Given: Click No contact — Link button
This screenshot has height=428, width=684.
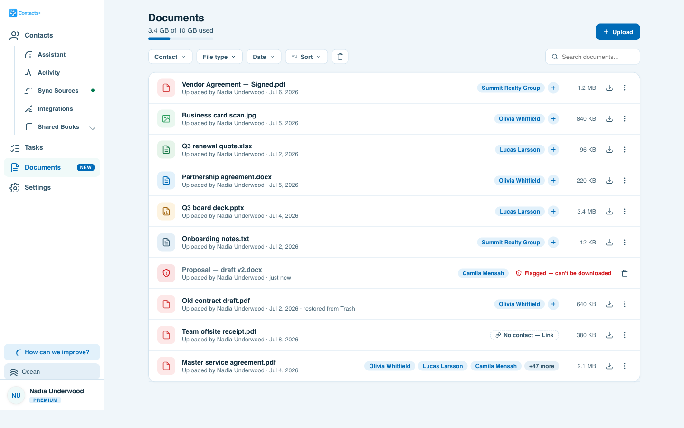Looking at the screenshot, I should coord(524,335).
